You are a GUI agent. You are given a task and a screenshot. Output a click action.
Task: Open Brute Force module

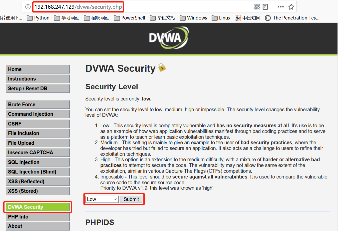(x=38, y=104)
